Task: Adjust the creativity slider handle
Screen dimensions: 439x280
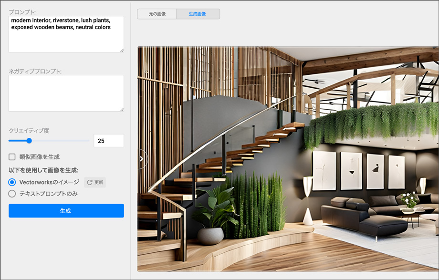Action: (x=29, y=141)
